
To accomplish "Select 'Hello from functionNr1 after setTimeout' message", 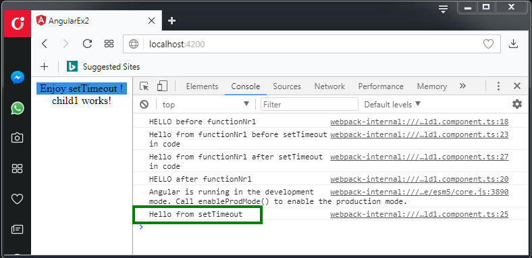I will [236, 161].
